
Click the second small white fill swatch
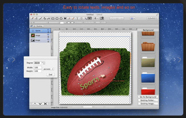[72, 23]
